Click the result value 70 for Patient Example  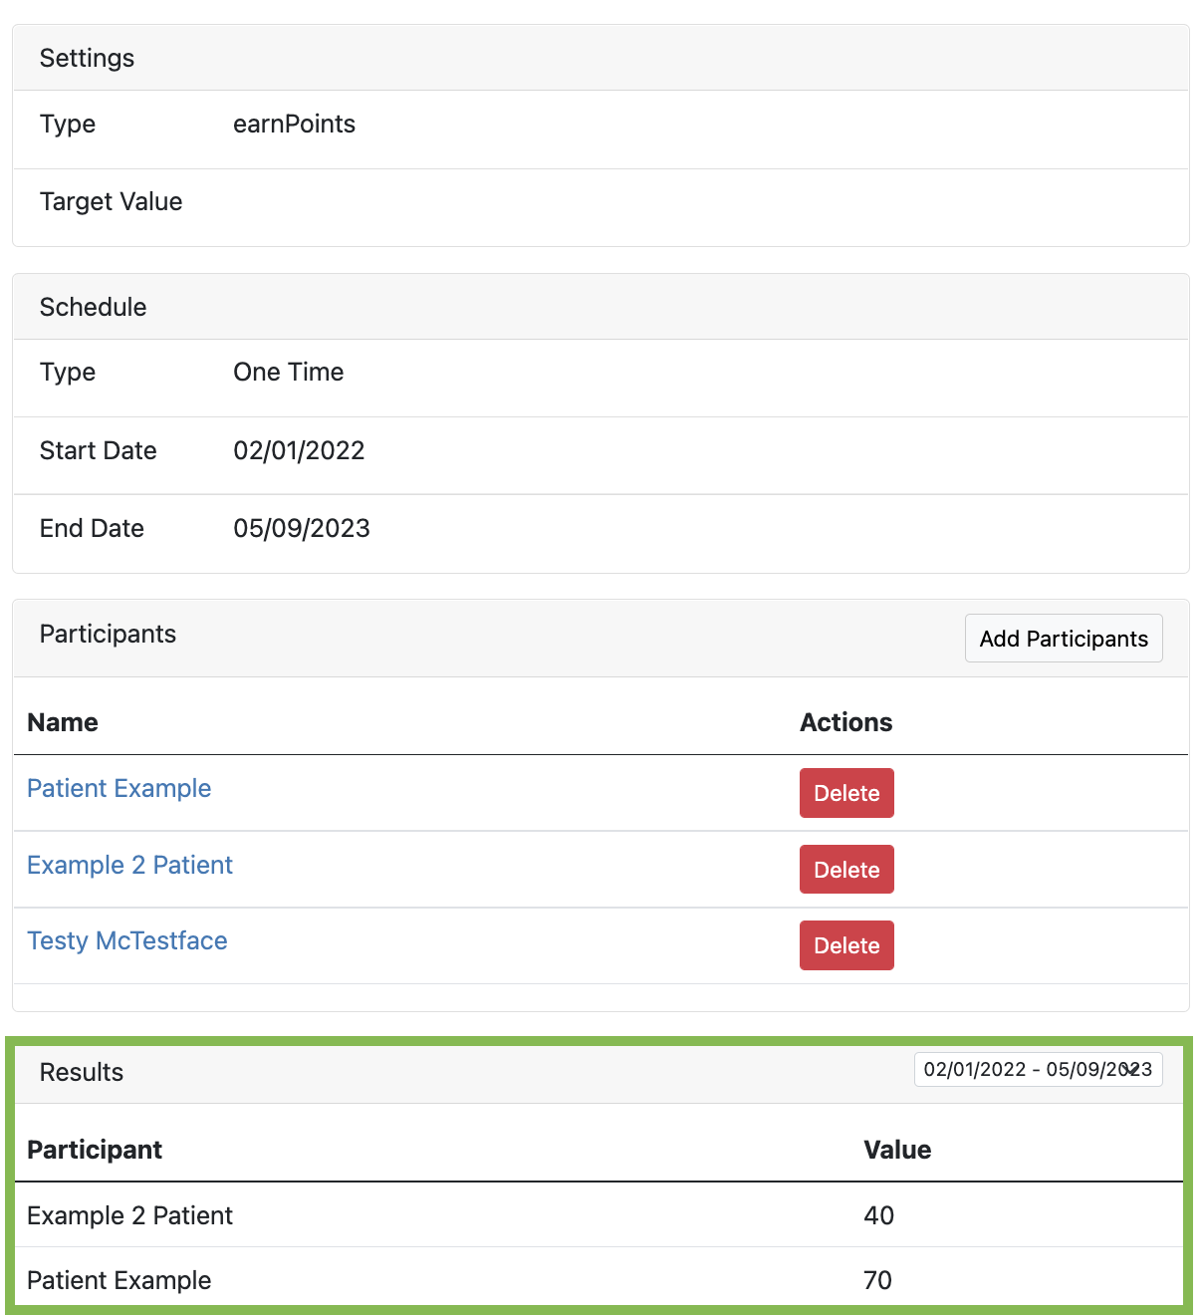pos(877,1280)
